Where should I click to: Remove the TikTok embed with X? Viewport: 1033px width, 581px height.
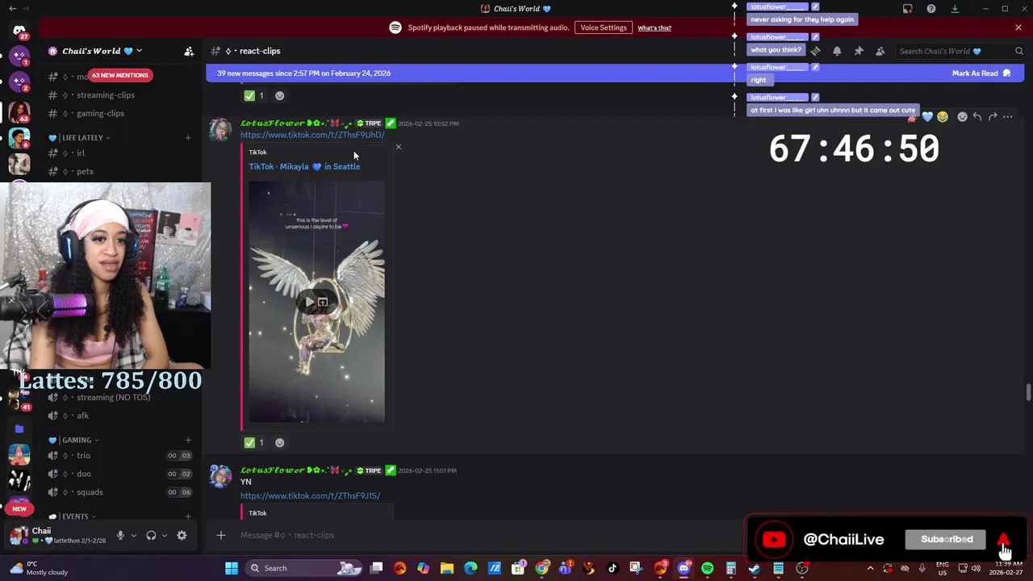click(398, 147)
